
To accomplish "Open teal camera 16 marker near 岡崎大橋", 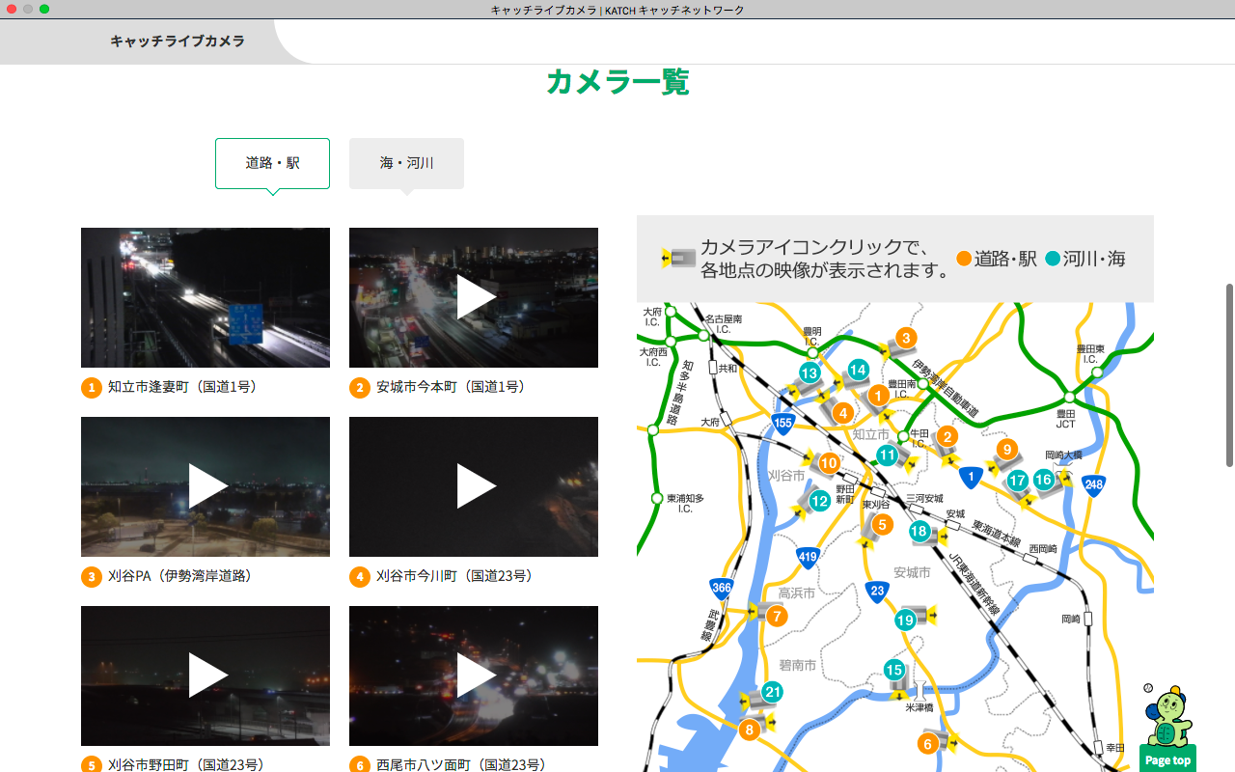I will (1043, 480).
